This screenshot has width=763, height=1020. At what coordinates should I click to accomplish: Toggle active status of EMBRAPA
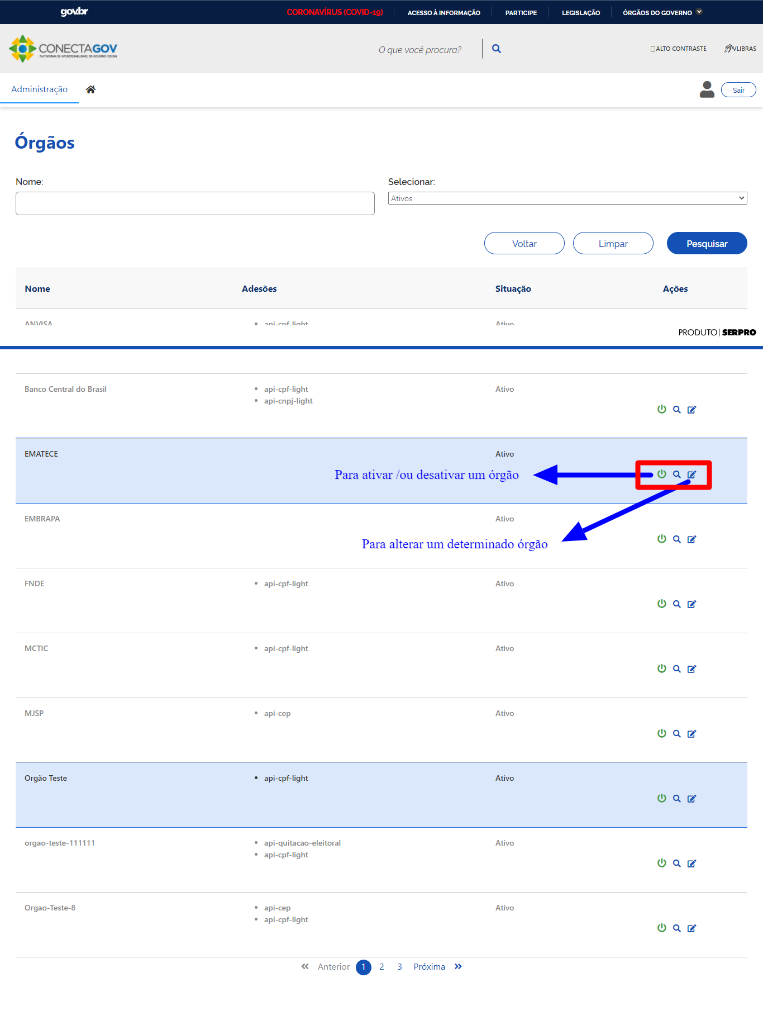point(661,539)
